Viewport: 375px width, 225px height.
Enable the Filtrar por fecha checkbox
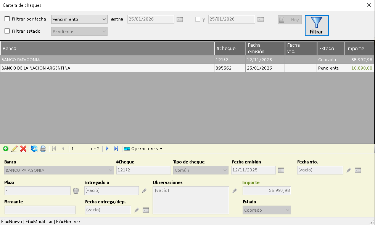[7, 19]
